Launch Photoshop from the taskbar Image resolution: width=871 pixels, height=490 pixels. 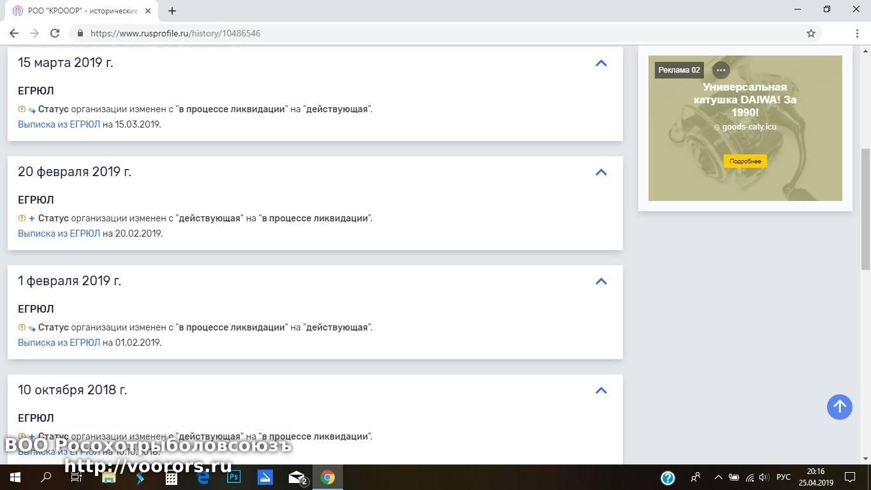pos(234,477)
